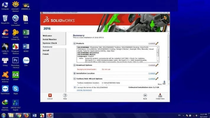Select System Check step in sidebar
Screen dimensions: 210x118
50,43
